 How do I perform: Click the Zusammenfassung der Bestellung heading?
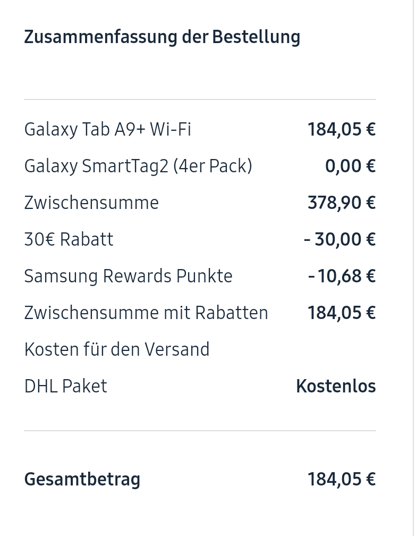162,37
